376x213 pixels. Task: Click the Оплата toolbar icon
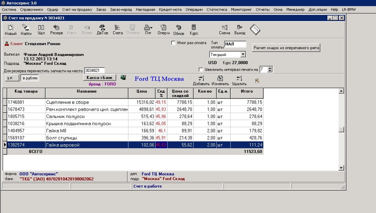(133, 30)
